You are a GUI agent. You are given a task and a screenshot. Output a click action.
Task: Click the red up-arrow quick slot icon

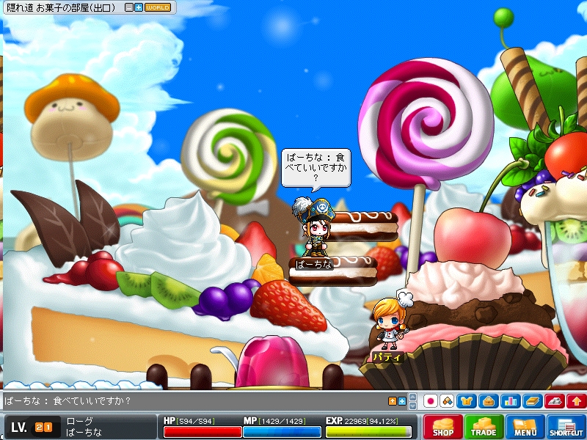click(x=576, y=401)
